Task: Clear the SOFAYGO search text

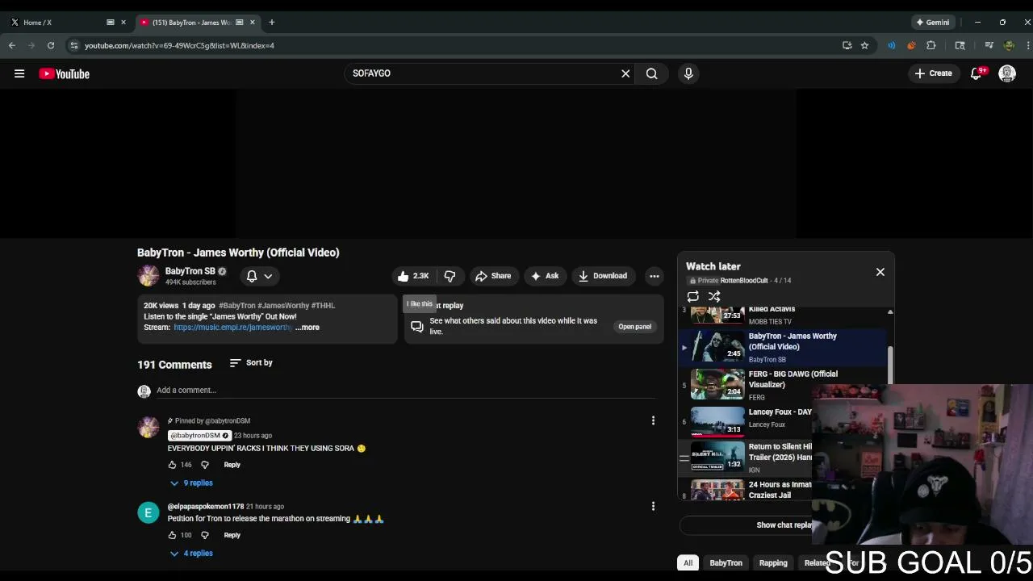Action: (x=625, y=73)
